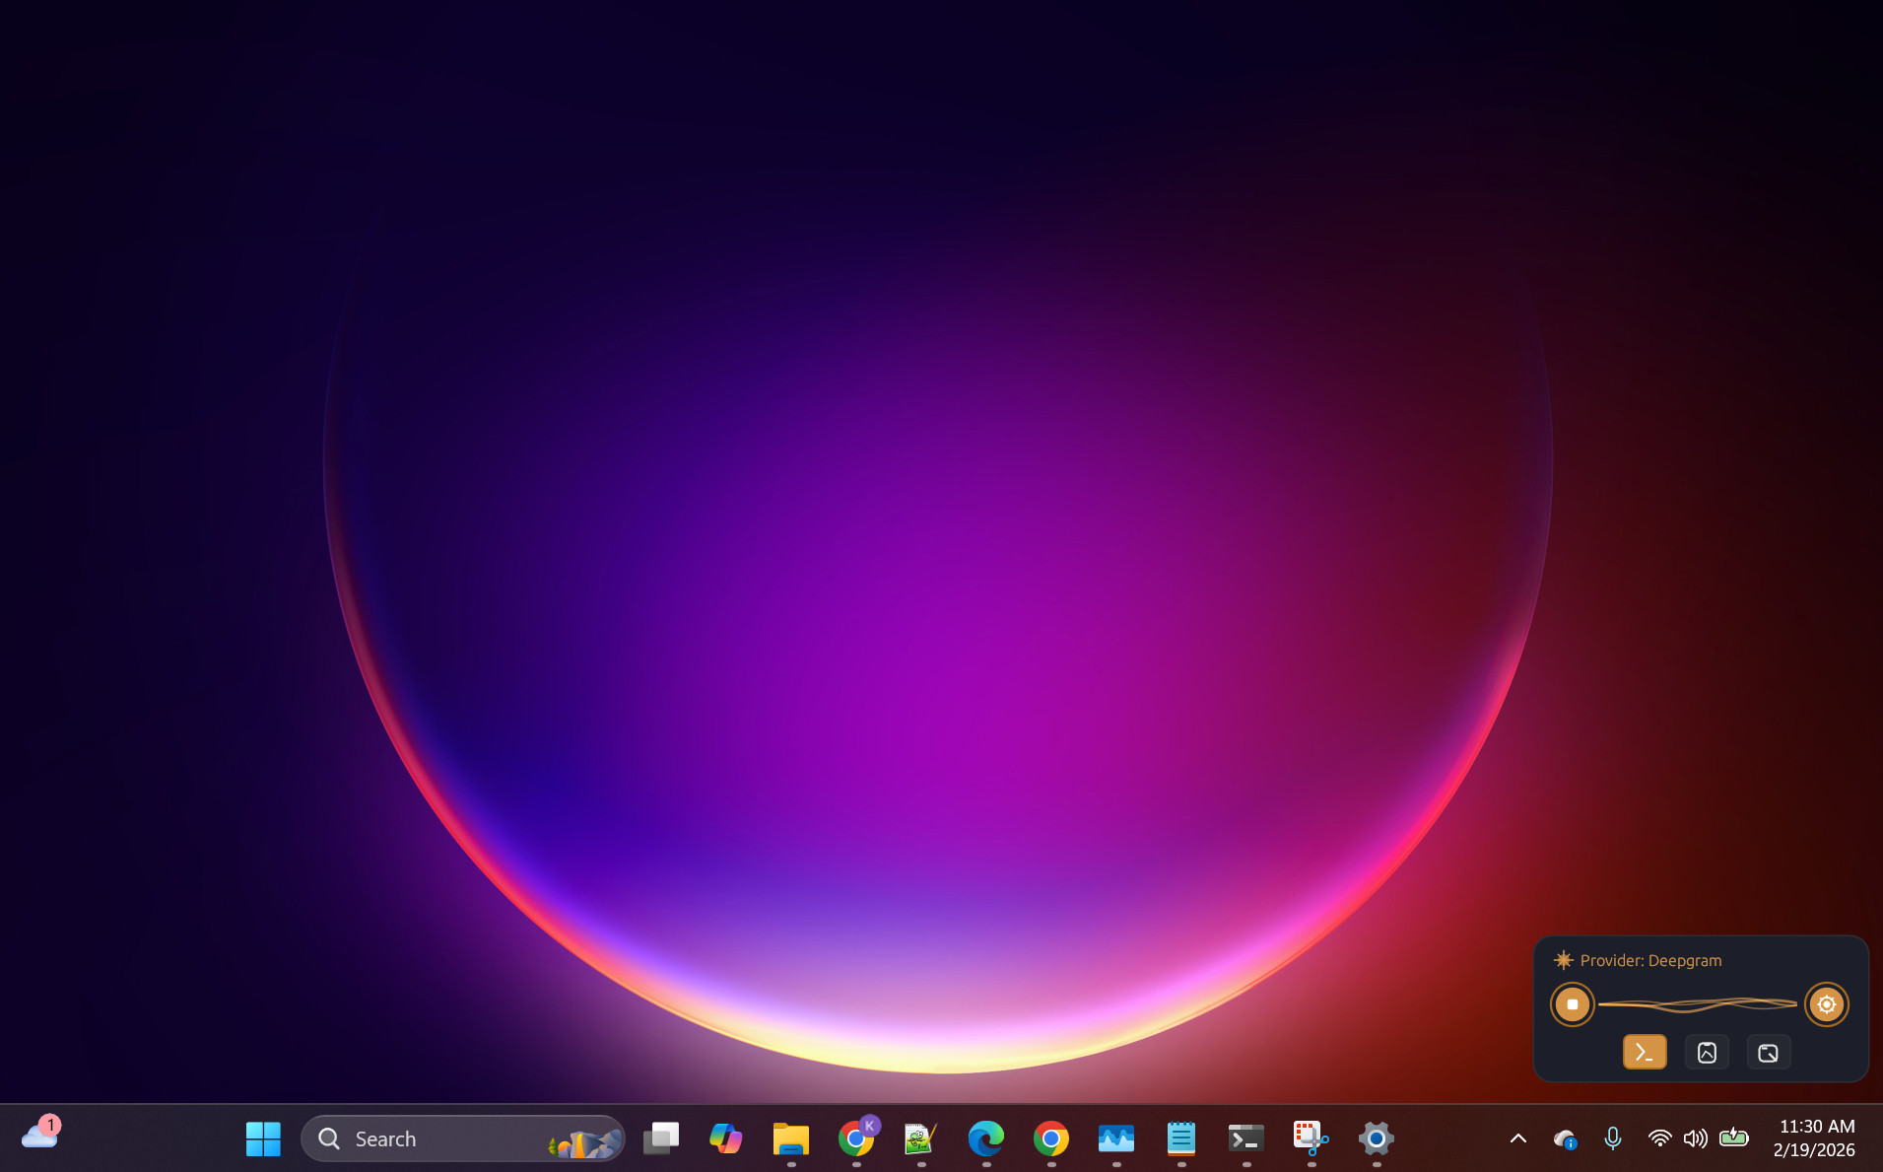Image resolution: width=1883 pixels, height=1172 pixels.
Task: Launch Copilot from the taskbar
Action: pos(725,1138)
